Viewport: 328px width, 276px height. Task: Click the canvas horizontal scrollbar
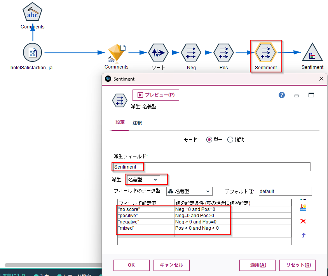(53, 265)
